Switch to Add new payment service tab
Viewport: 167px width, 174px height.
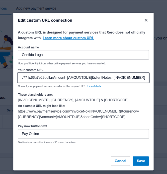[x=36, y=8]
